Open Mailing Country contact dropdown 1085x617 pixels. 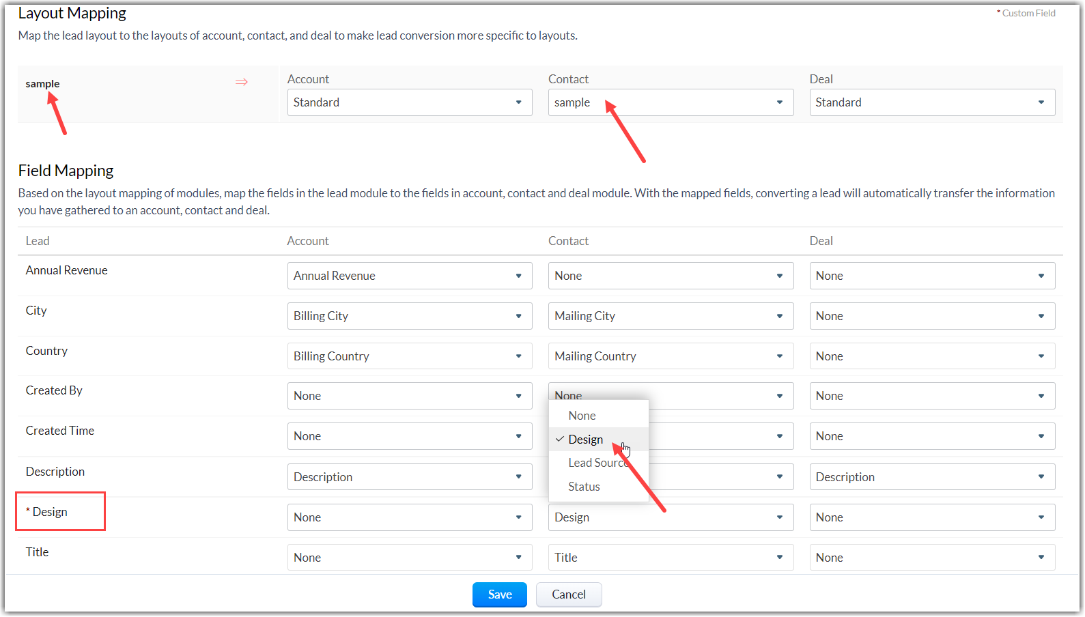pyautogui.click(x=670, y=356)
